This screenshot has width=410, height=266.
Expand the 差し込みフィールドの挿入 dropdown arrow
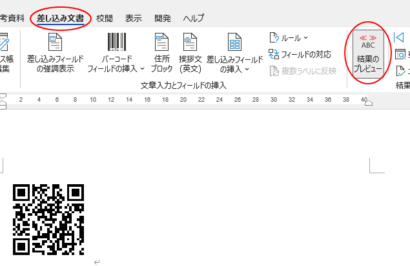pyautogui.click(x=247, y=69)
